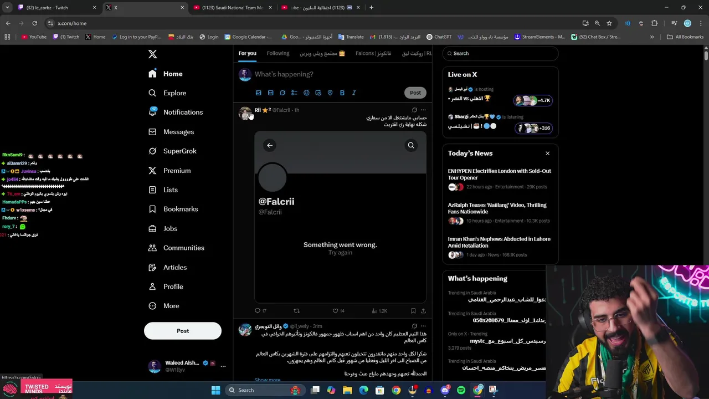Open Notifications in the sidebar

176,112
